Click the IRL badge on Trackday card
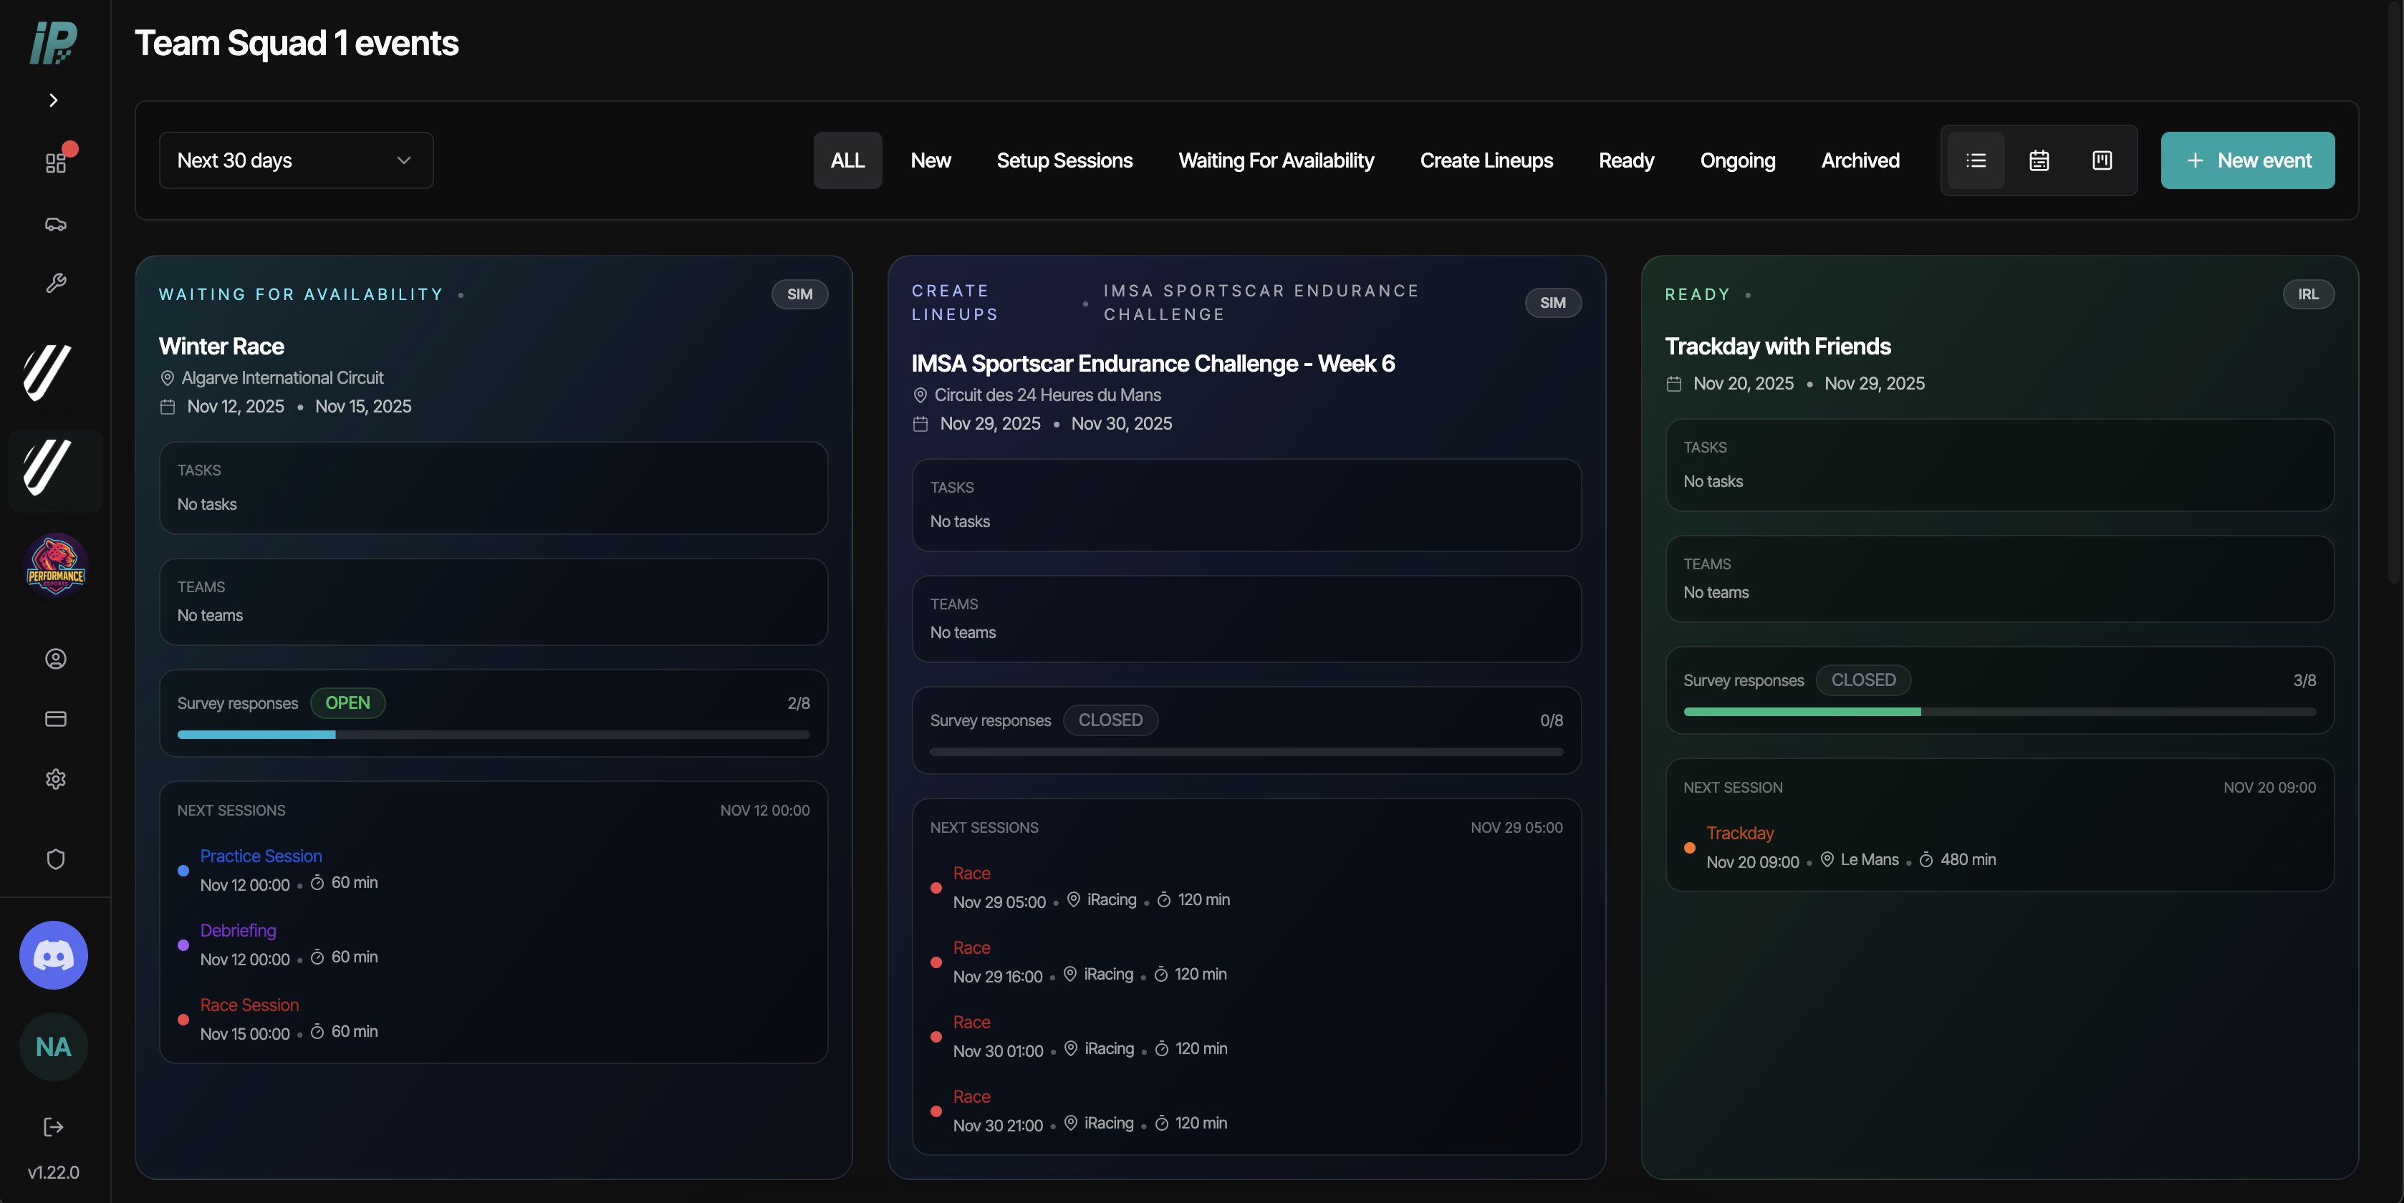The height and width of the screenshot is (1203, 2404). tap(2308, 294)
